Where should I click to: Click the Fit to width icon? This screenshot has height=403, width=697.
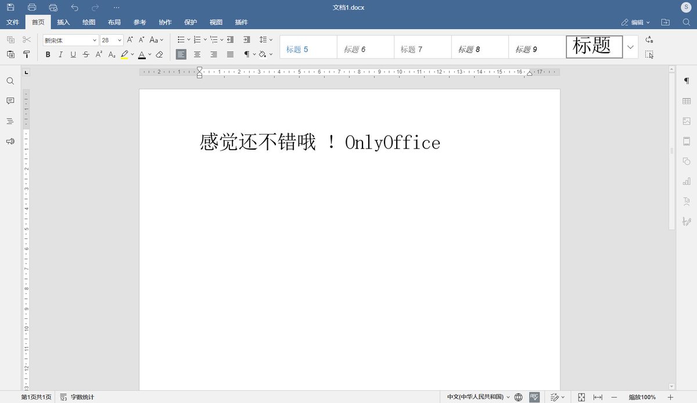point(598,397)
